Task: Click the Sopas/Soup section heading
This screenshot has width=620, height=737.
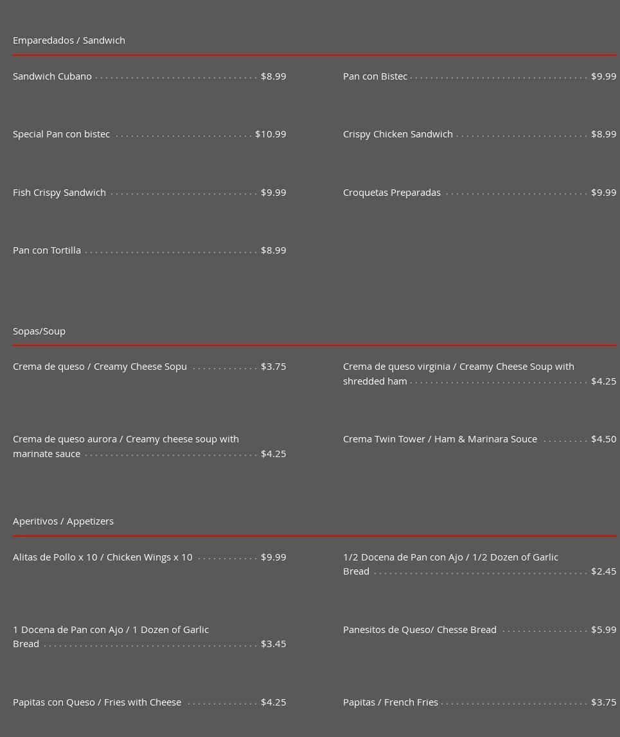Action: tap(39, 331)
